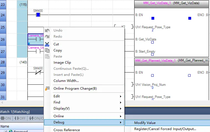The image size is (210, 132).
Task: Click the MM_Get_Planned_VisData_1 block title
Action: [155, 61]
